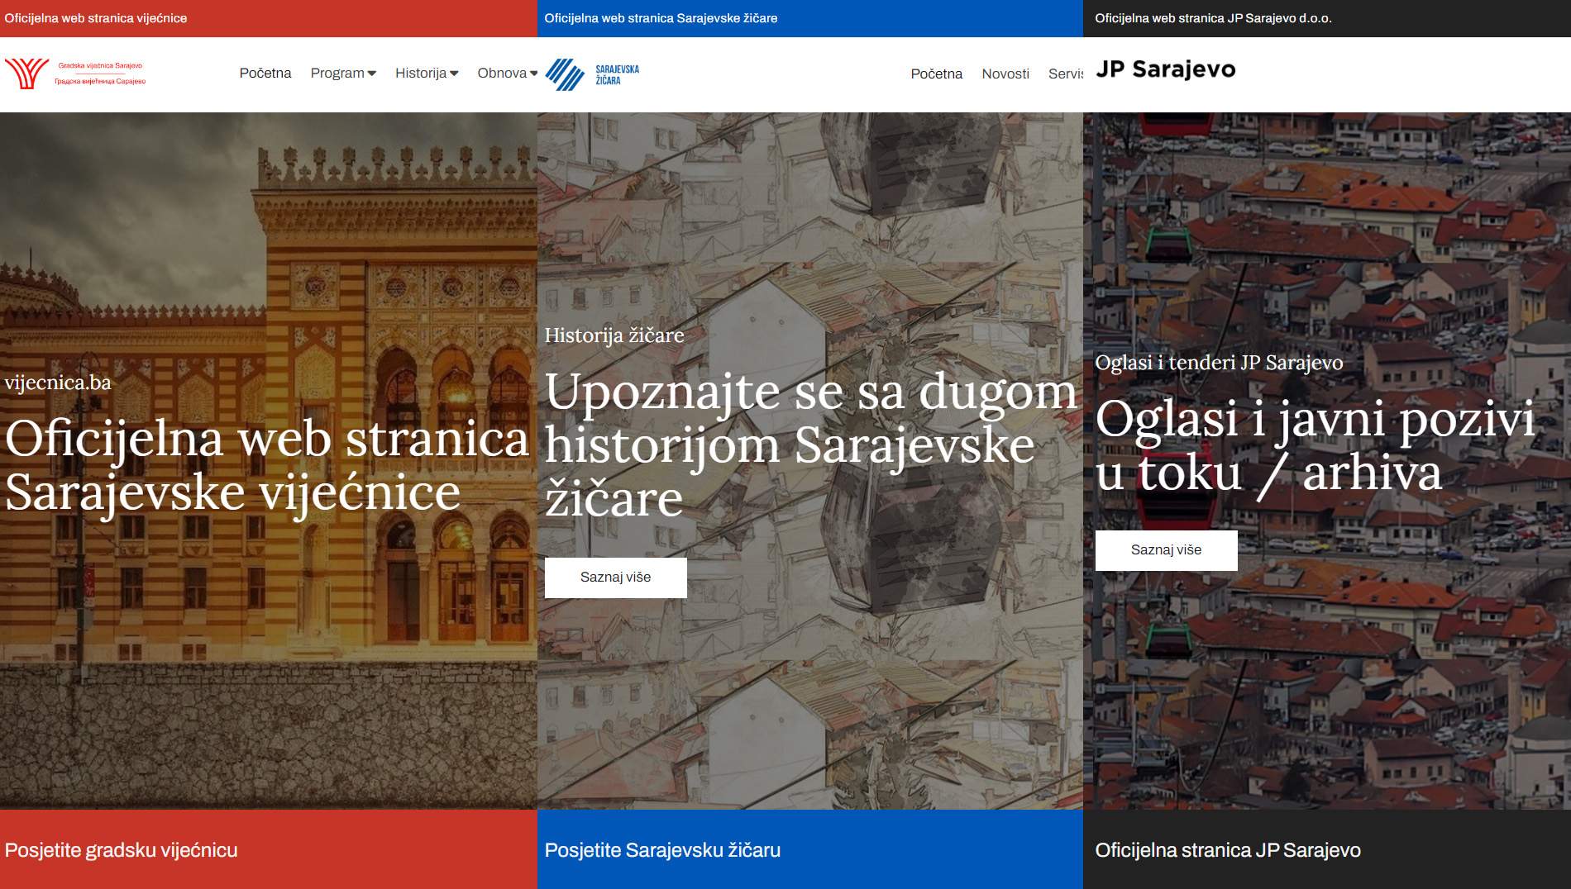
Task: Click the Oficijelna web stranica Sarajevske žičare bar
Action: pyautogui.click(x=809, y=18)
